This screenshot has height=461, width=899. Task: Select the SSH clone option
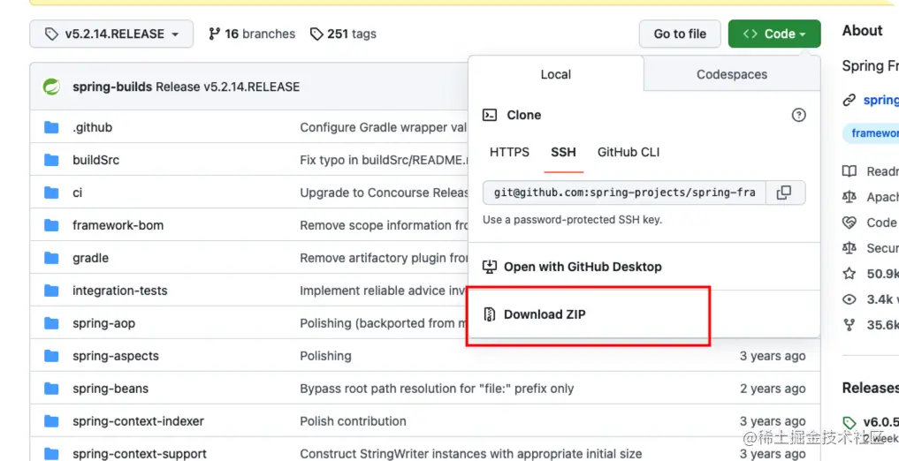[564, 152]
